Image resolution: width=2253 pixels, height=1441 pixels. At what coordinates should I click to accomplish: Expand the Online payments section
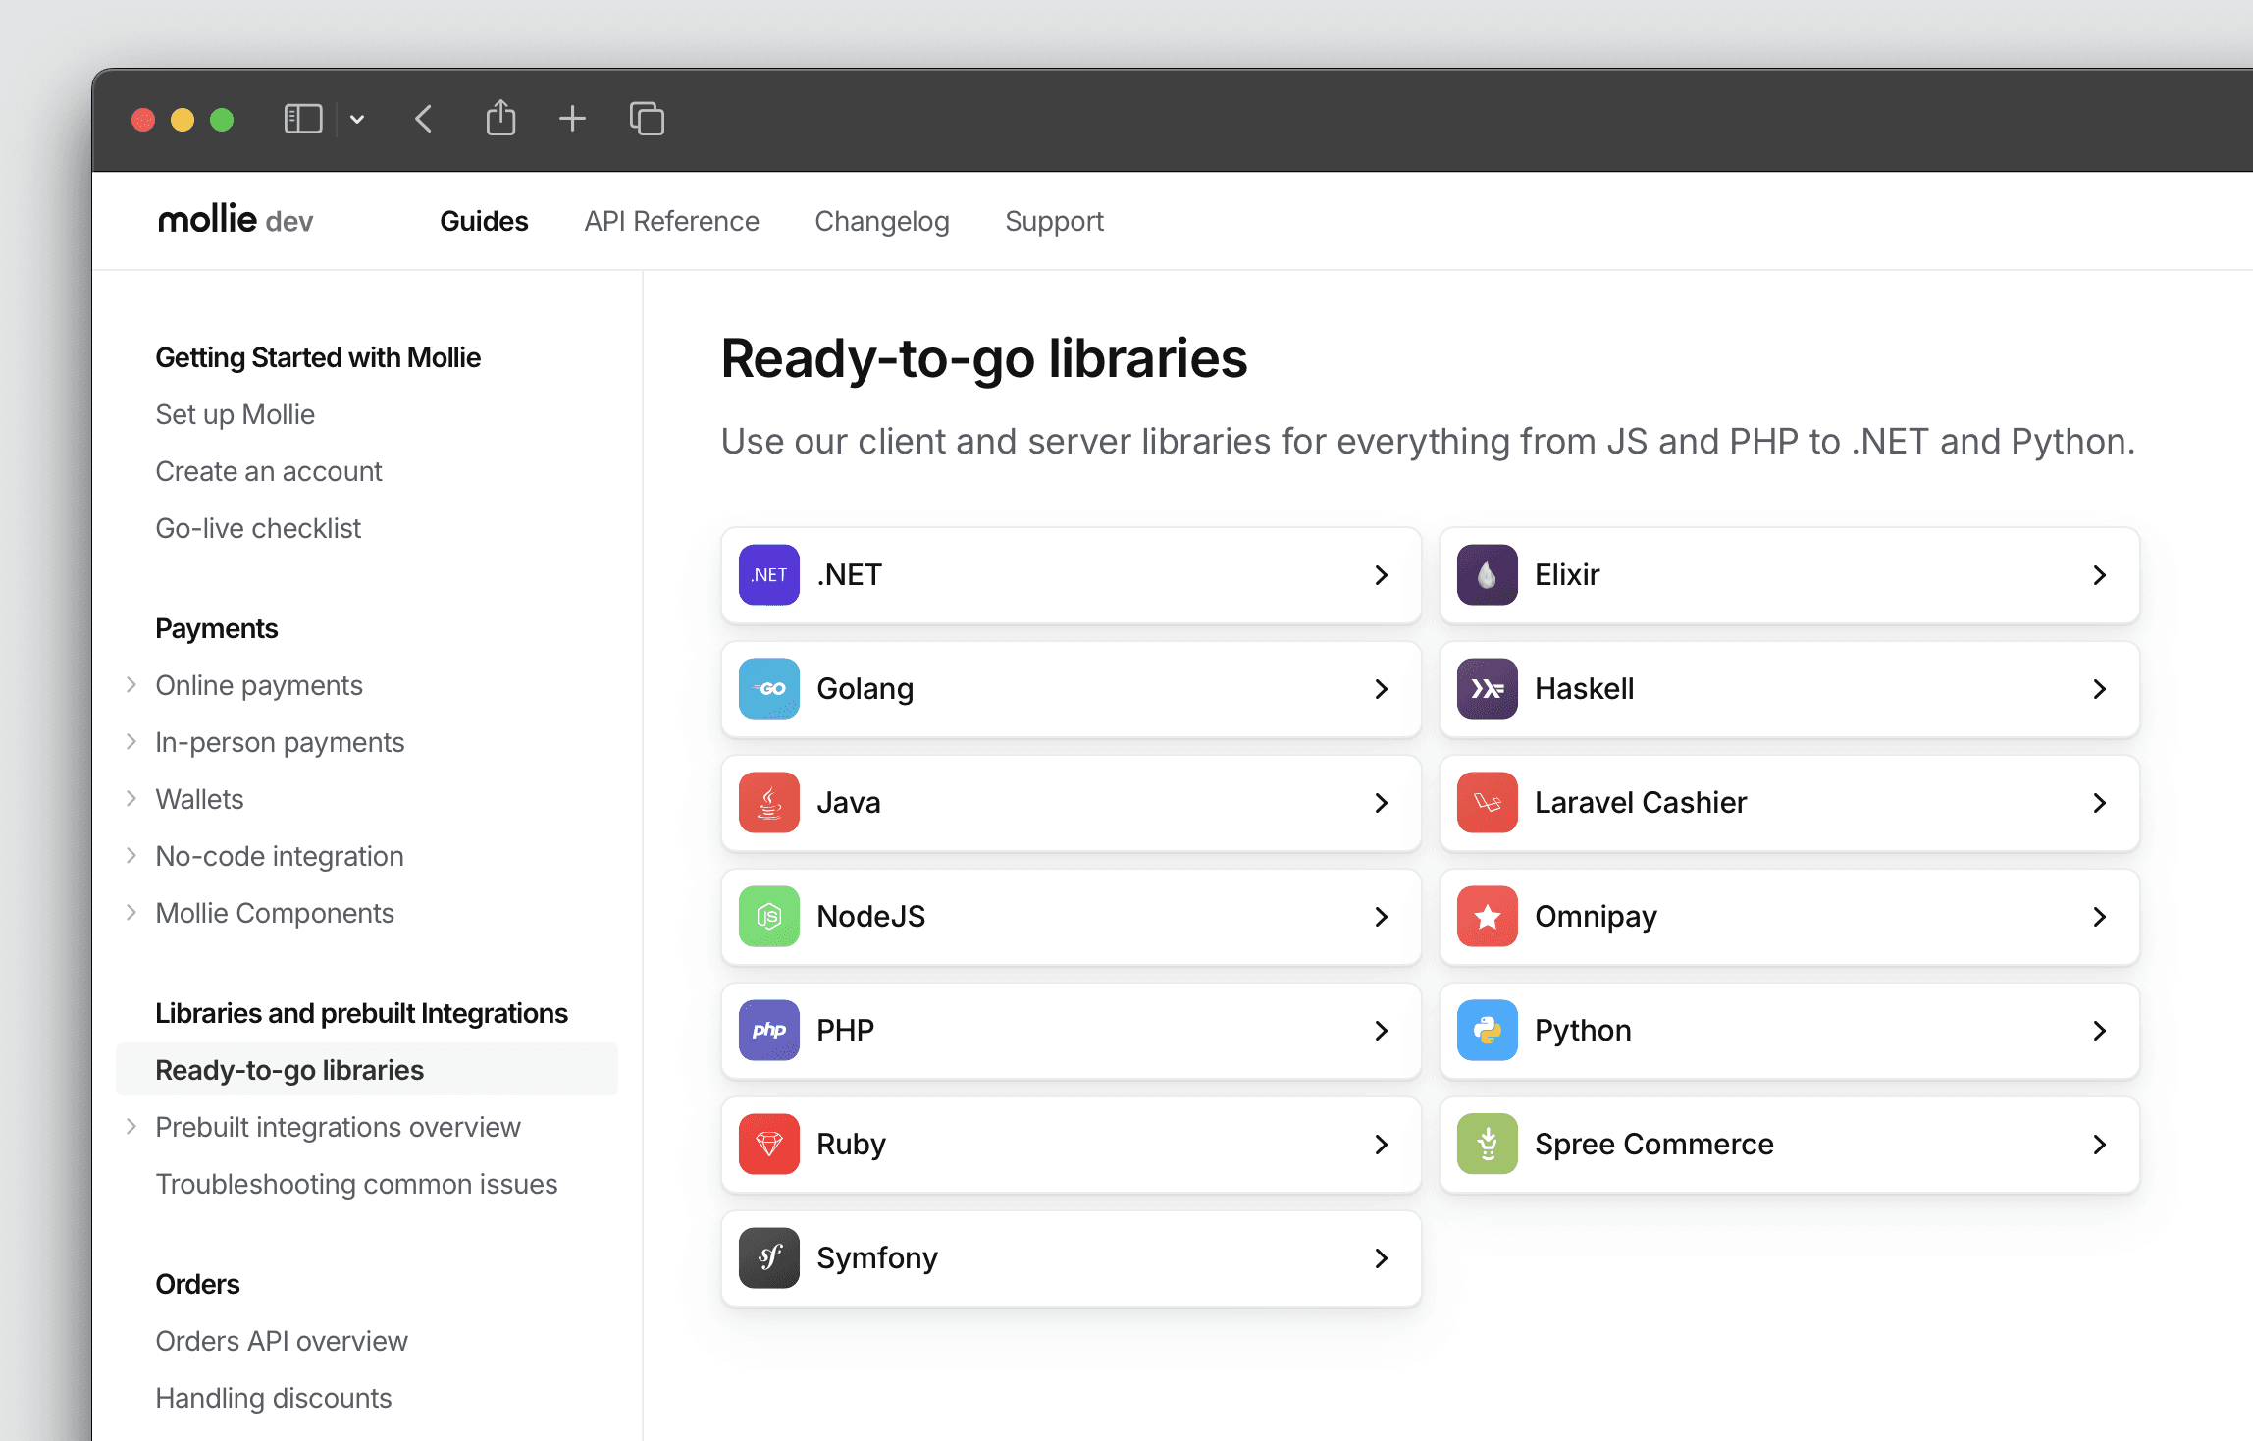(131, 685)
